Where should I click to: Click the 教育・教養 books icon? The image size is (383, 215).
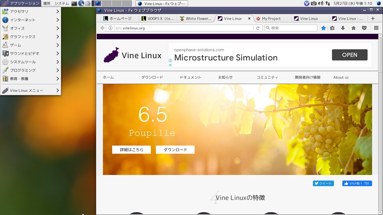[x=5, y=79]
